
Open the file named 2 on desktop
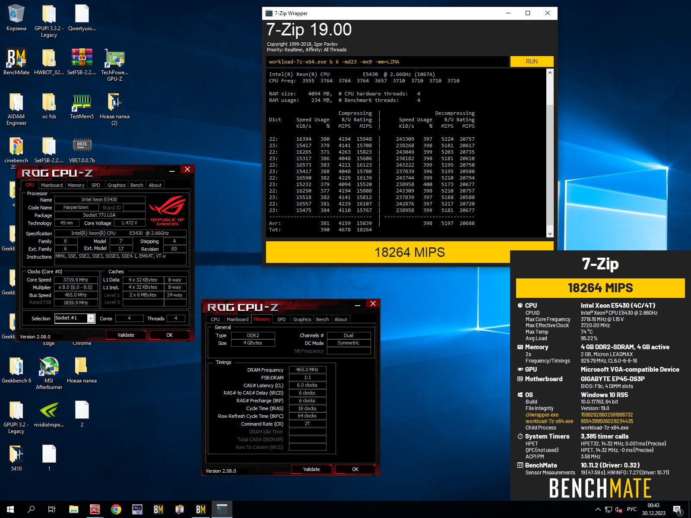click(82, 414)
